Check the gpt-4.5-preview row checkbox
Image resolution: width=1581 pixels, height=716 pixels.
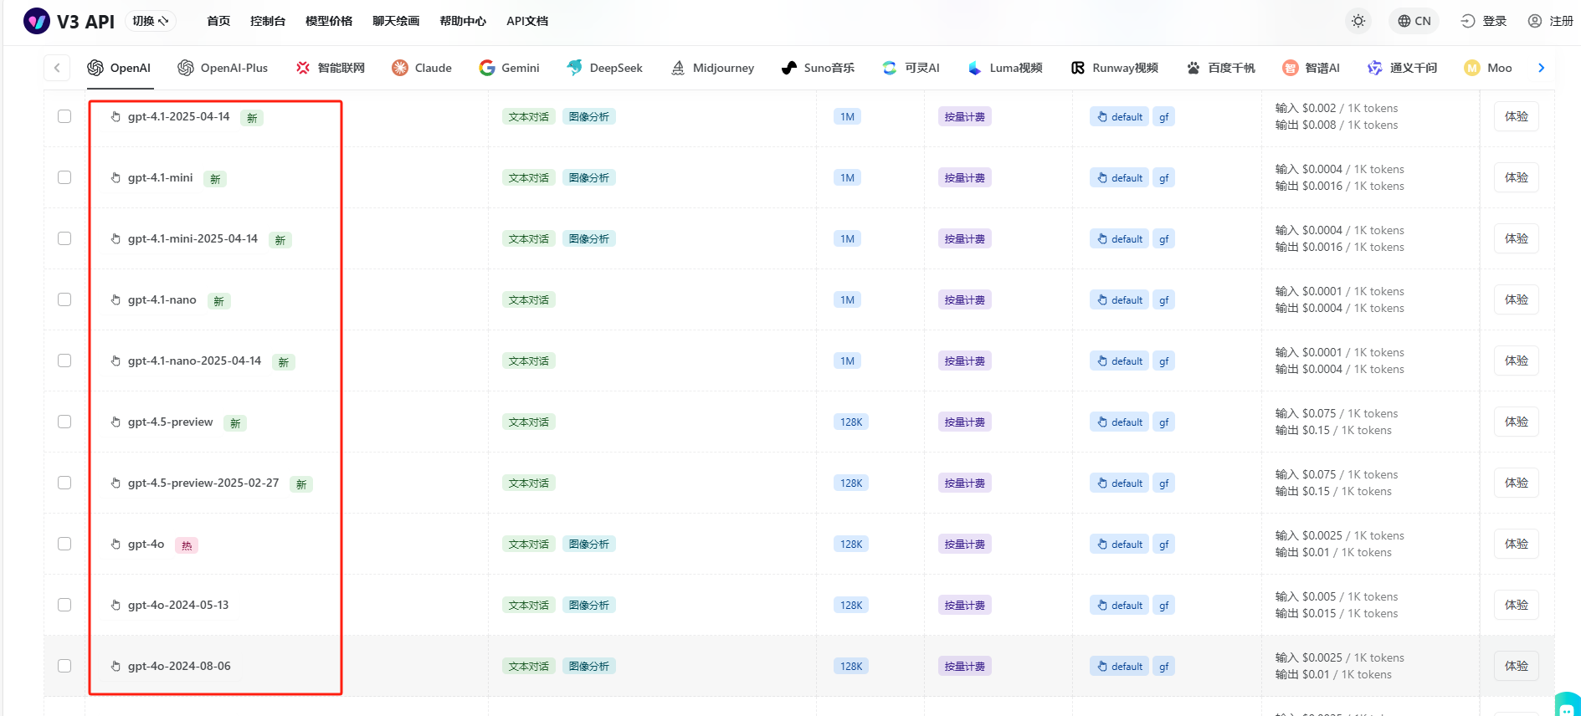click(64, 422)
